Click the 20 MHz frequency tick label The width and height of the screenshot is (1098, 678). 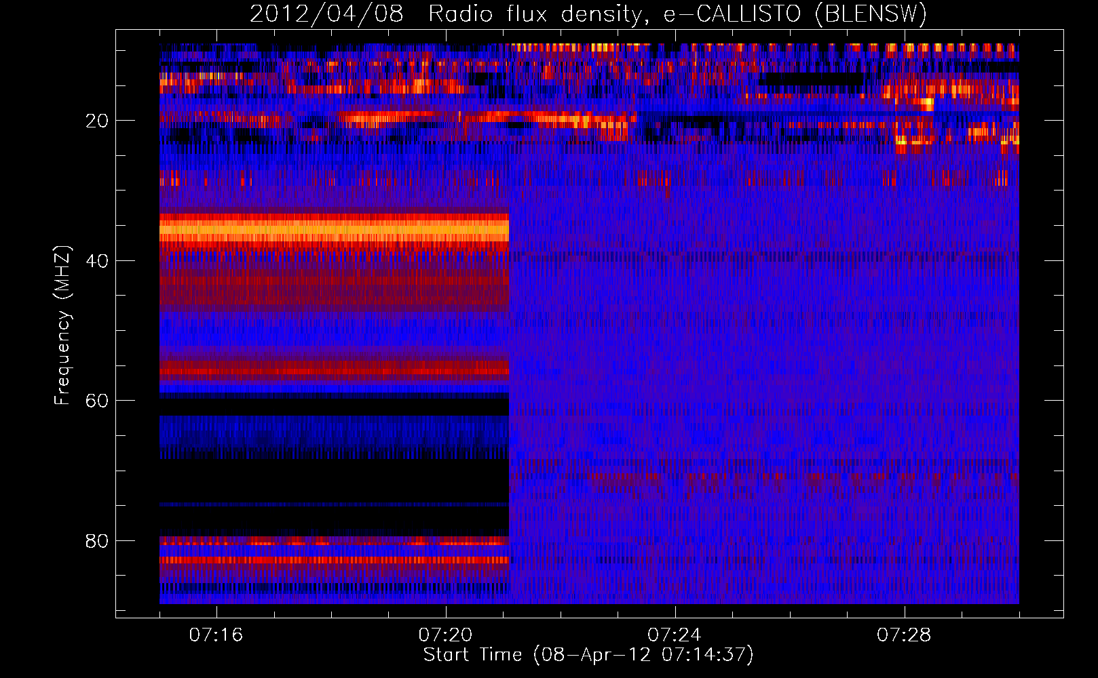97,121
